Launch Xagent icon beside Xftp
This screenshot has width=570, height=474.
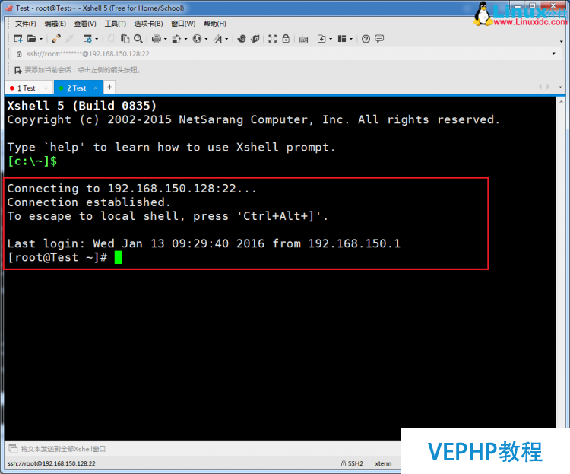click(x=255, y=39)
